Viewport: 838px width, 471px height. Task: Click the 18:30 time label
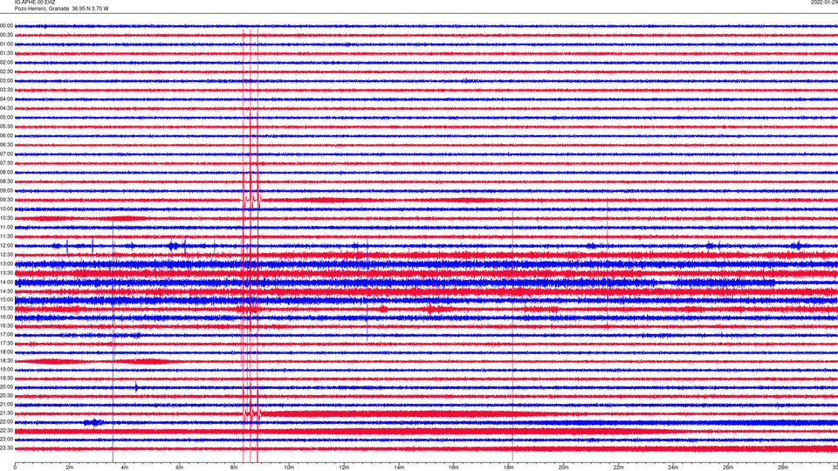tap(7, 361)
